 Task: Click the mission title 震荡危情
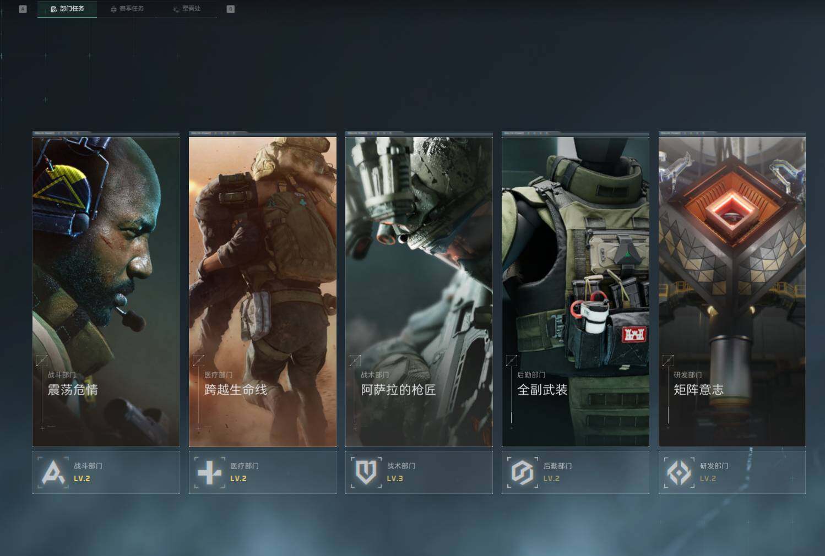(73, 390)
